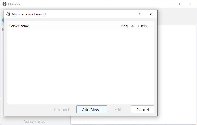Close the main Mumble window
This screenshot has width=197, height=125.
pos(191,4)
